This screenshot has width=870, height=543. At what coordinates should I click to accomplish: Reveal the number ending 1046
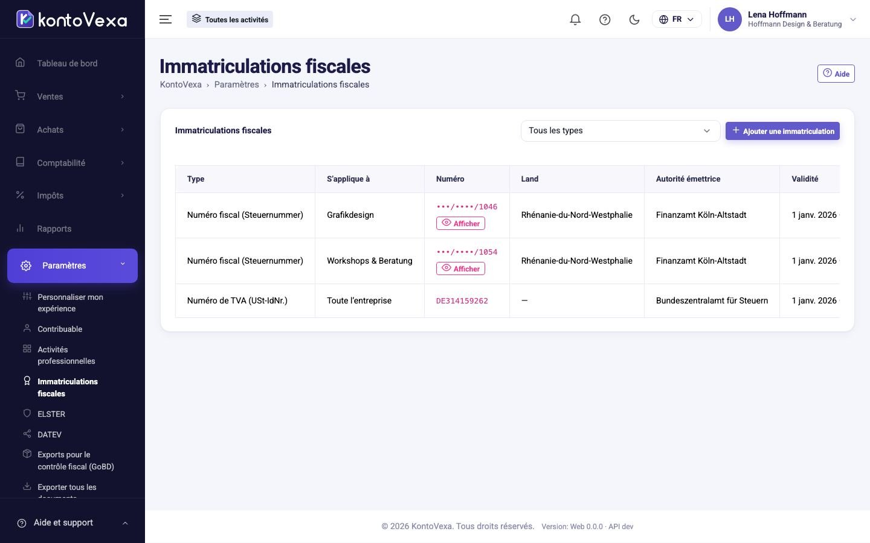(x=460, y=223)
